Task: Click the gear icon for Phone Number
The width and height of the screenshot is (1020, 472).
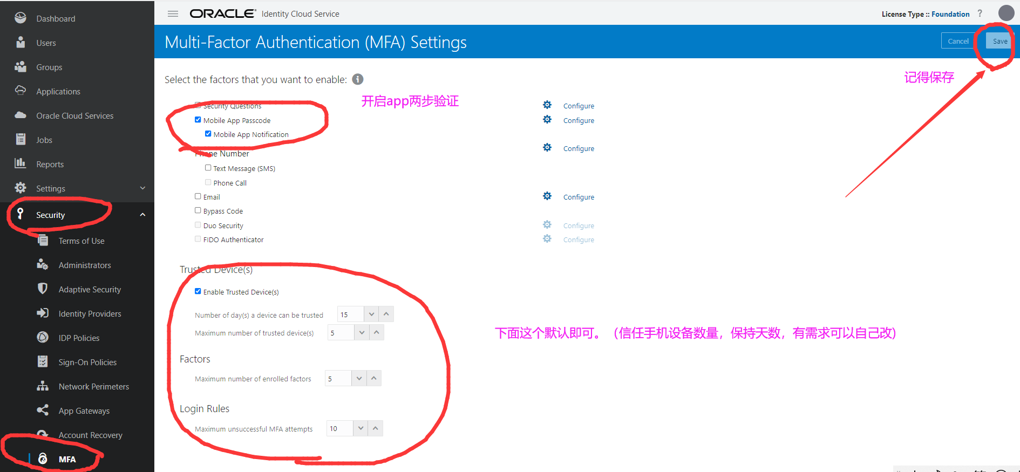Action: (x=547, y=147)
